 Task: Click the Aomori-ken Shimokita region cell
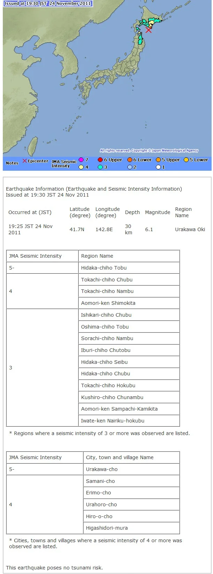point(129,303)
